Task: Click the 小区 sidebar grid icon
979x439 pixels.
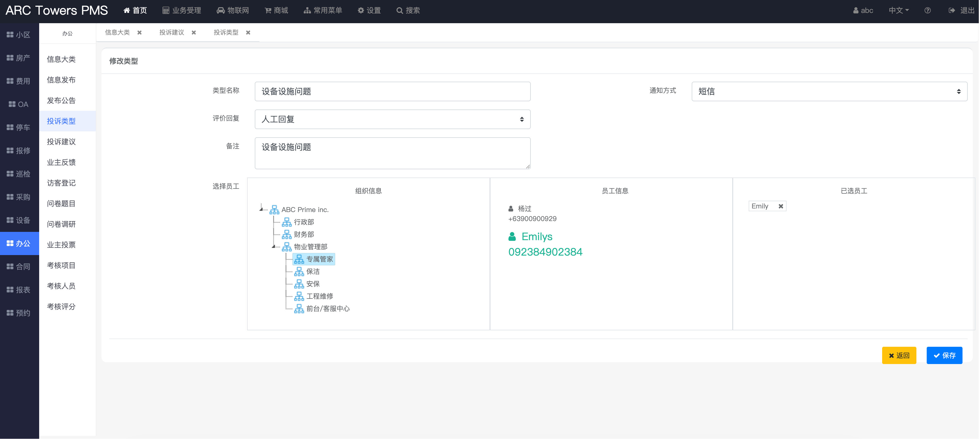Action: point(10,35)
